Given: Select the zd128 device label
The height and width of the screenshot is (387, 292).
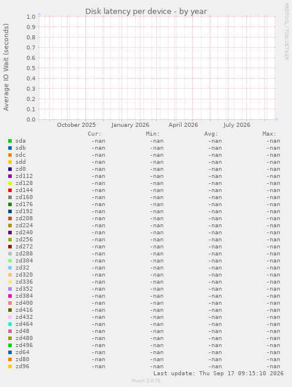Looking at the screenshot, I should point(24,183).
